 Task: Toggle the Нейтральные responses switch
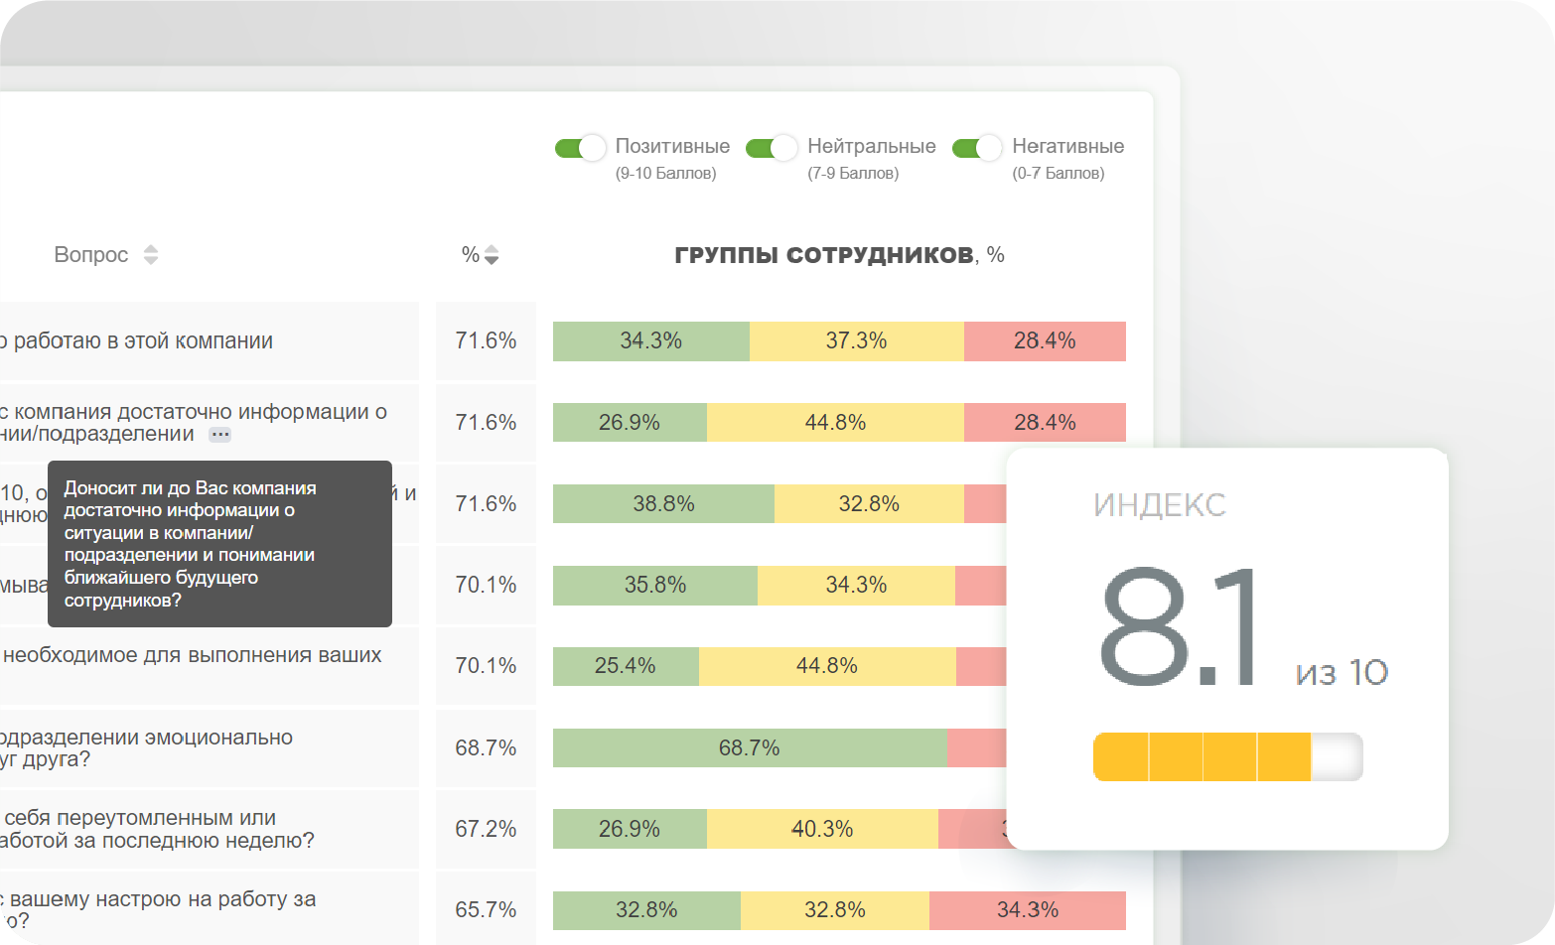click(772, 148)
